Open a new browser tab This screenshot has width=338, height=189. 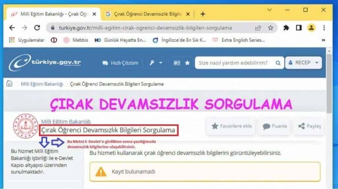pos(203,14)
